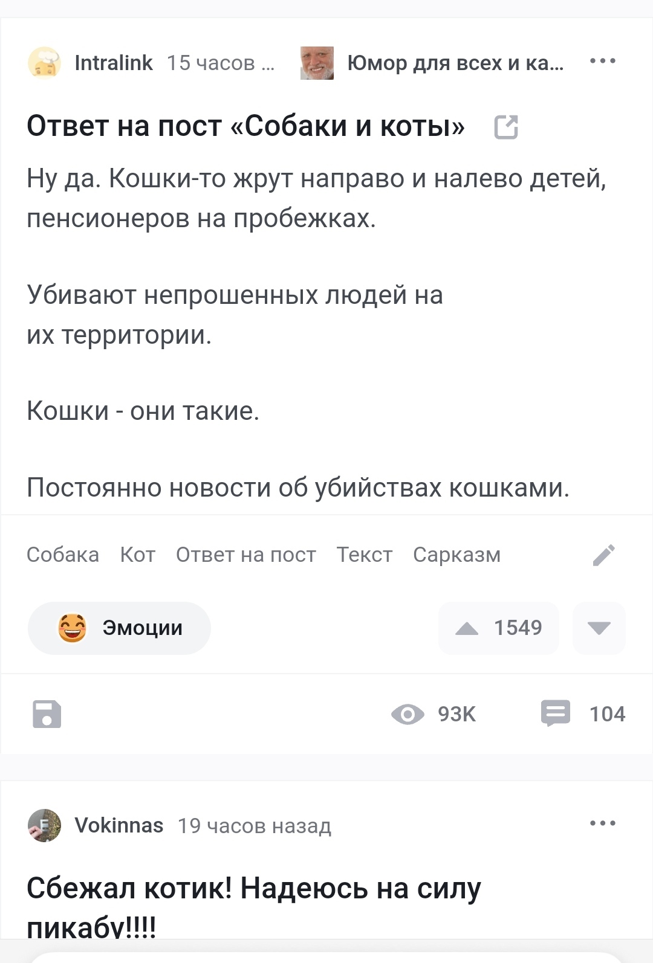
Task: Open the 104 comments icon
Action: pyautogui.click(x=555, y=713)
